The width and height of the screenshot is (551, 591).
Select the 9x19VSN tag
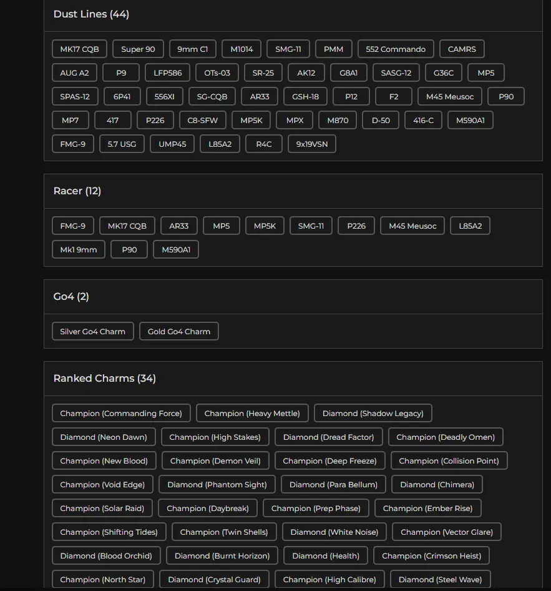[311, 144]
